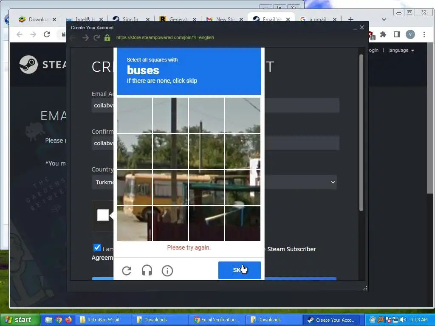Screen dimensions: 435x326
Task: Expand Chrome's tab search chevron
Action: 384,20
